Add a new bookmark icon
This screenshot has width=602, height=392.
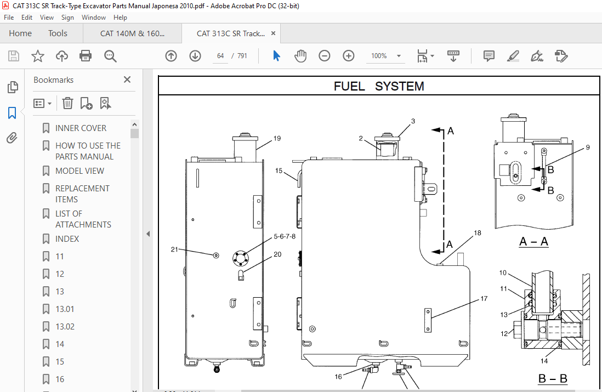(x=86, y=103)
